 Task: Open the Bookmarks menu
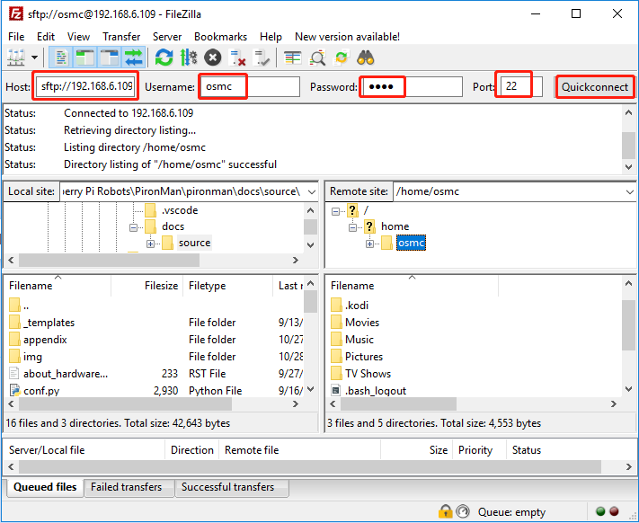(x=220, y=37)
